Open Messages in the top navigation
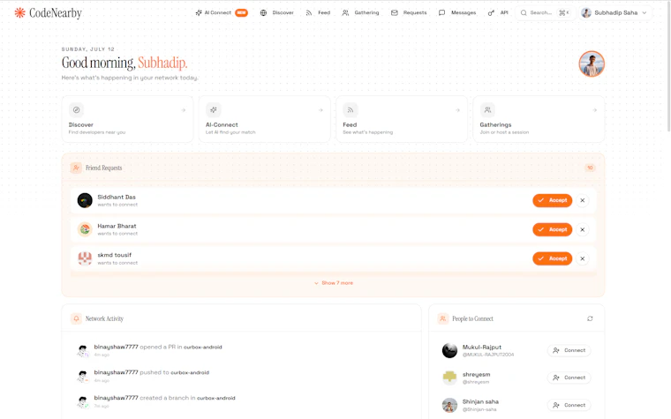 point(457,13)
